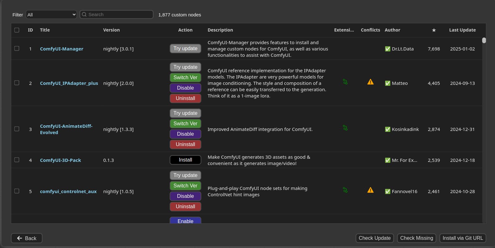Click the extension icon for comfyui_controlnet_aux
495x248 pixels.
click(345, 190)
